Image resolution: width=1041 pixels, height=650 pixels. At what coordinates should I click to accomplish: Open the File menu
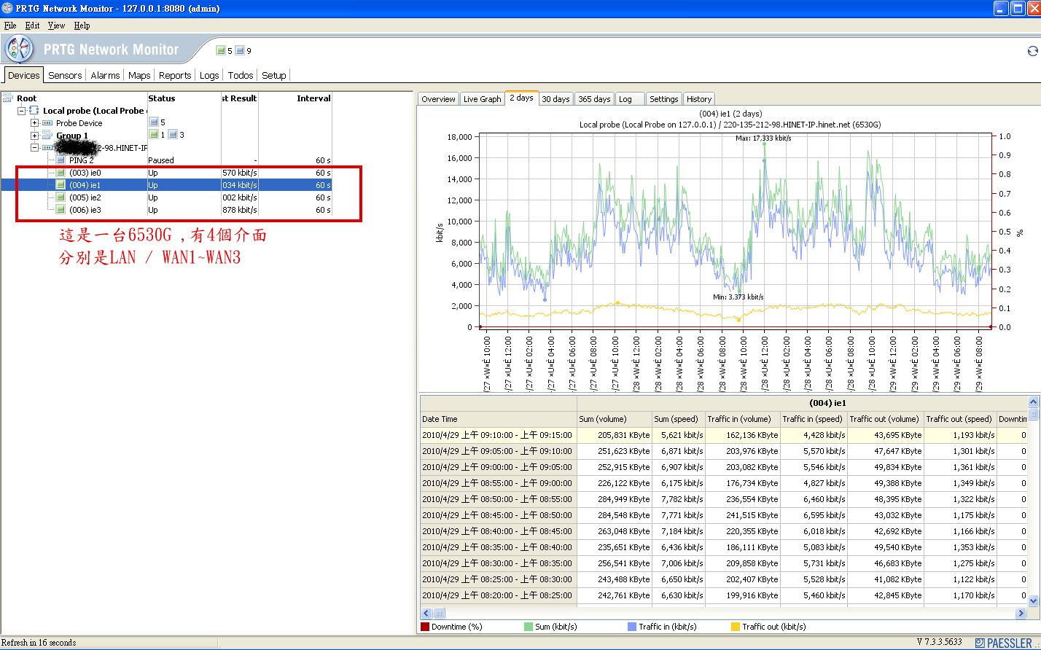coord(10,26)
